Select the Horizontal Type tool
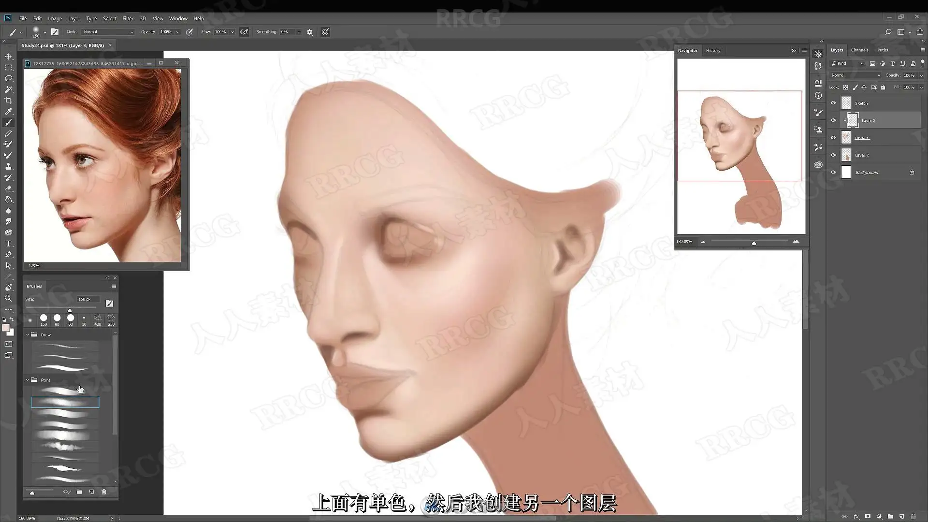 tap(8, 244)
